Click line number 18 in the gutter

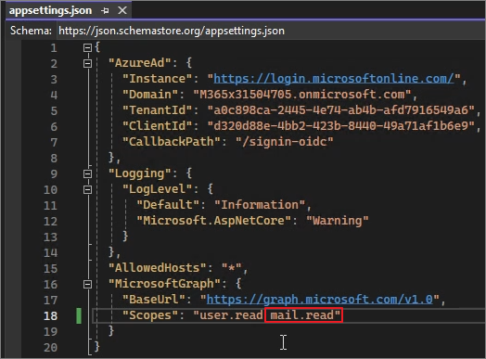click(50, 316)
